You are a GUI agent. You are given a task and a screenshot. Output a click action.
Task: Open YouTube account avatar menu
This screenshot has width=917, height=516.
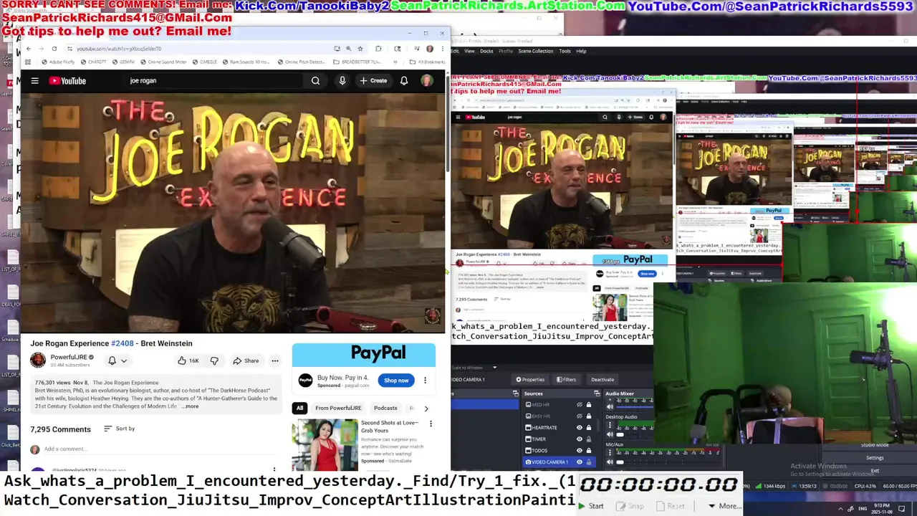[427, 81]
